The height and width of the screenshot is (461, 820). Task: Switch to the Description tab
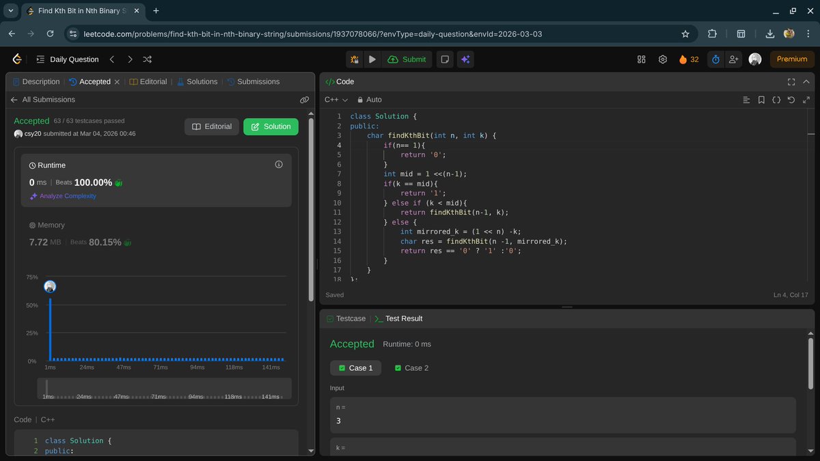[x=36, y=81]
